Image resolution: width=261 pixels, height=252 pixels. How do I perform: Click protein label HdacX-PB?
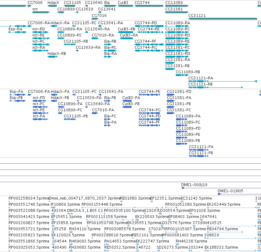click(x=60, y=97)
